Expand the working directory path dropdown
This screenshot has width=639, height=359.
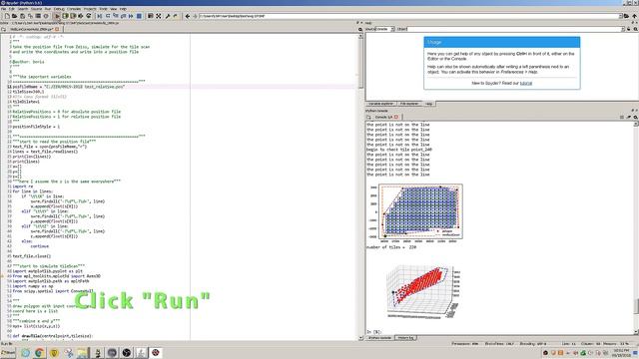pyautogui.click(x=620, y=16)
